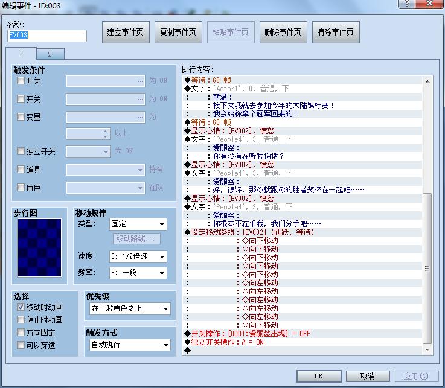Check the 停止时动画 option
Image resolution: width=445 pixels, height=388 pixels.
tap(21, 320)
